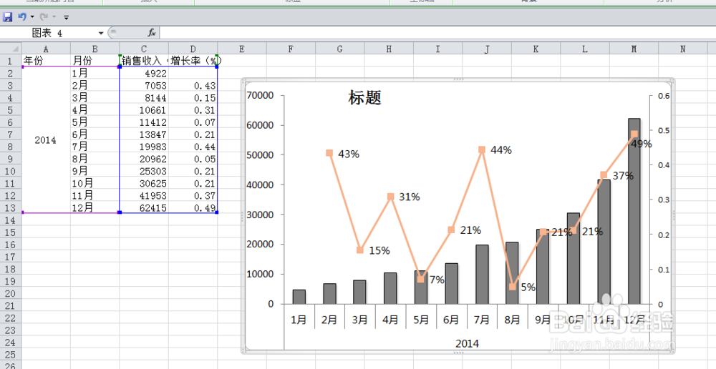The image size is (716, 369).
Task: Click the fx Insert Function icon
Action: coord(152,32)
